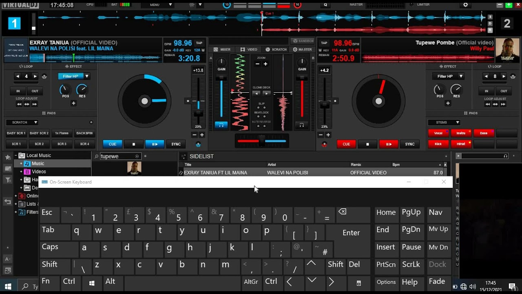Open deck 1 effect selection dropdown

click(x=87, y=76)
